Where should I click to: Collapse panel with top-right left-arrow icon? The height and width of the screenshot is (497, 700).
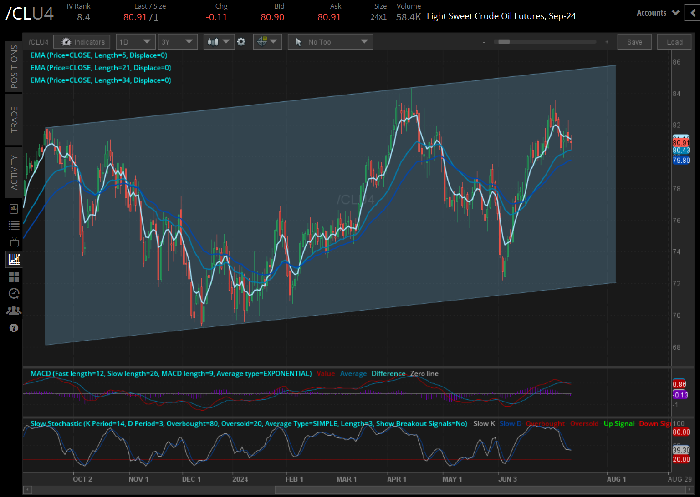click(x=693, y=13)
